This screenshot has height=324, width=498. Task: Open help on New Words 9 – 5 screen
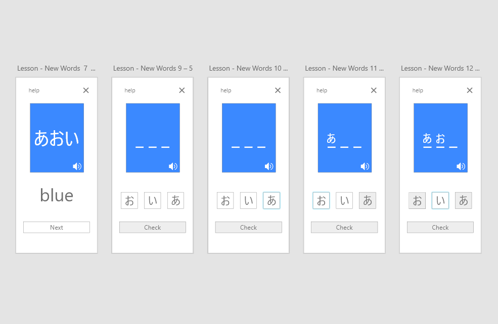coord(130,90)
